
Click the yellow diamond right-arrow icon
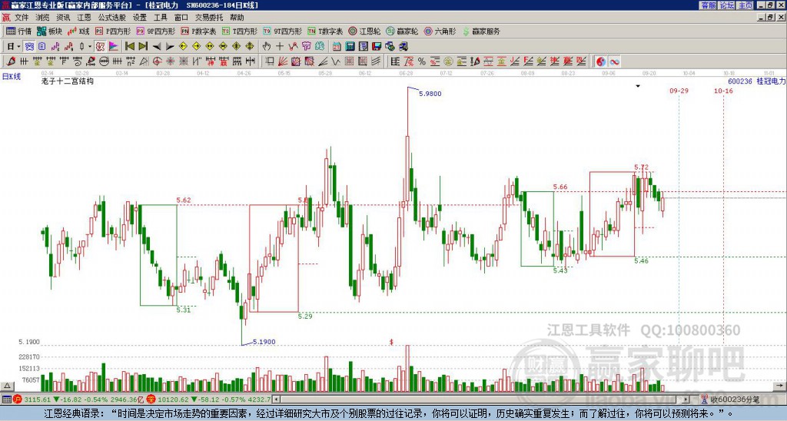click(196, 46)
